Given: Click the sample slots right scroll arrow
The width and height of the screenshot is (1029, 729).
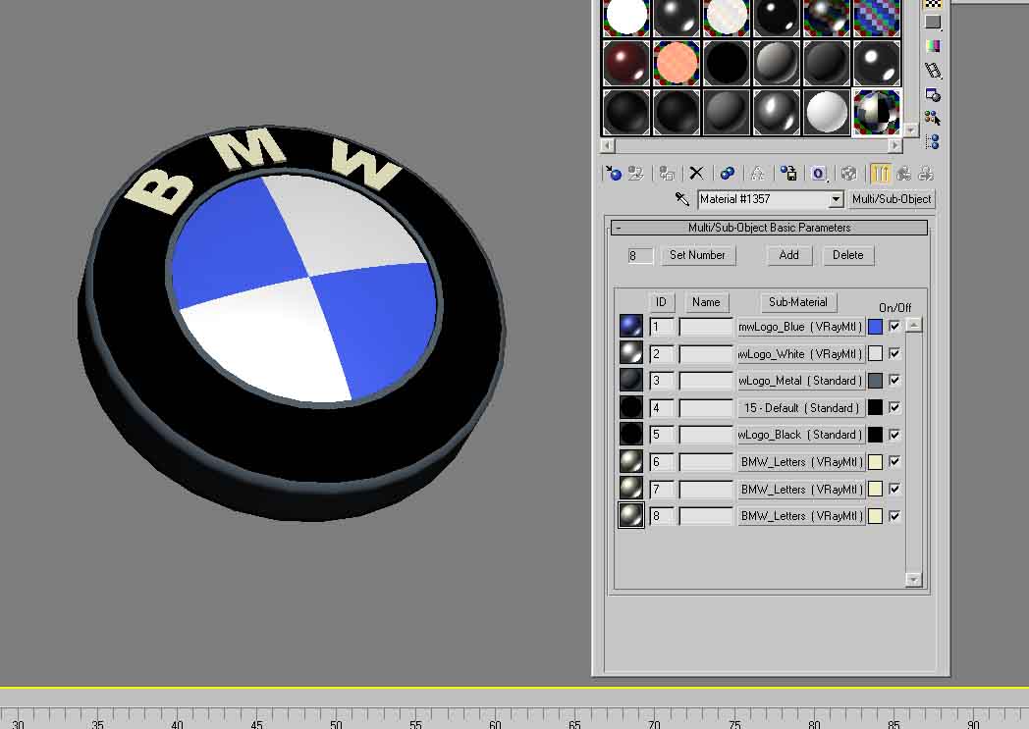Looking at the screenshot, I should point(895,145).
